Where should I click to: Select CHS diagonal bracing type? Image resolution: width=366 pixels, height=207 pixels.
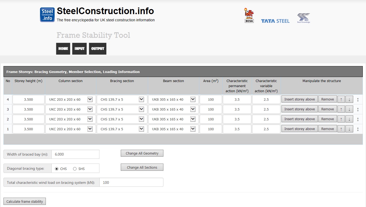tap(57, 169)
